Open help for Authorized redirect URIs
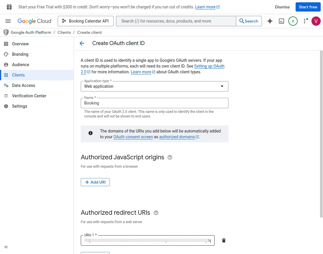323x254 pixels. [x=156, y=213]
